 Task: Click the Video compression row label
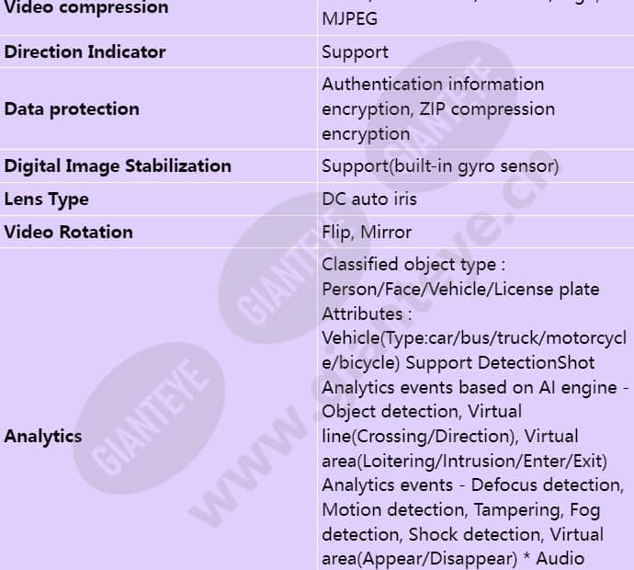pyautogui.click(x=86, y=8)
